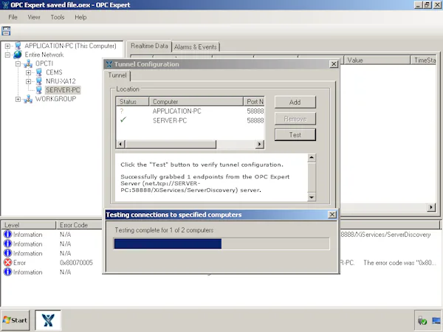Click the SERVER-PC computer icon in tree
This screenshot has height=332, width=443.
(38, 90)
